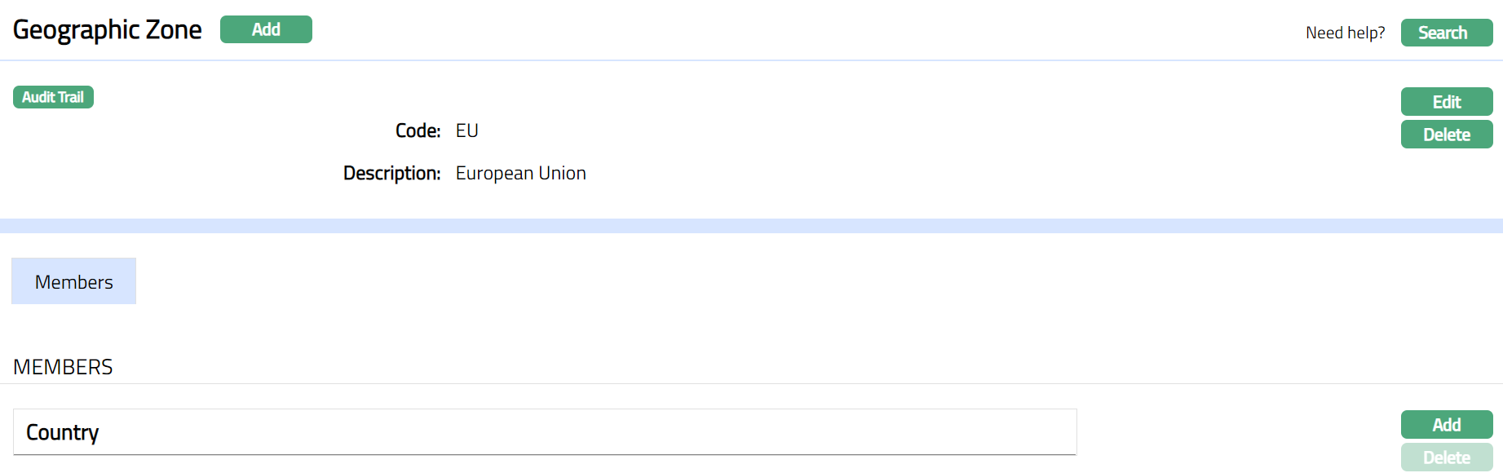
Task: Click the Description field label
Action: click(x=391, y=173)
